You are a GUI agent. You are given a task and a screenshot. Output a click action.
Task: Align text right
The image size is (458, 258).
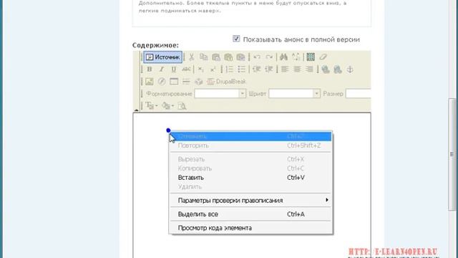(309, 70)
